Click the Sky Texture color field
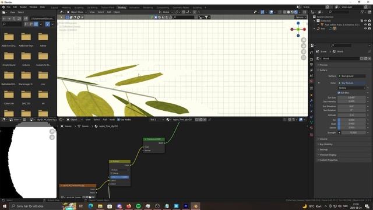 351,83
